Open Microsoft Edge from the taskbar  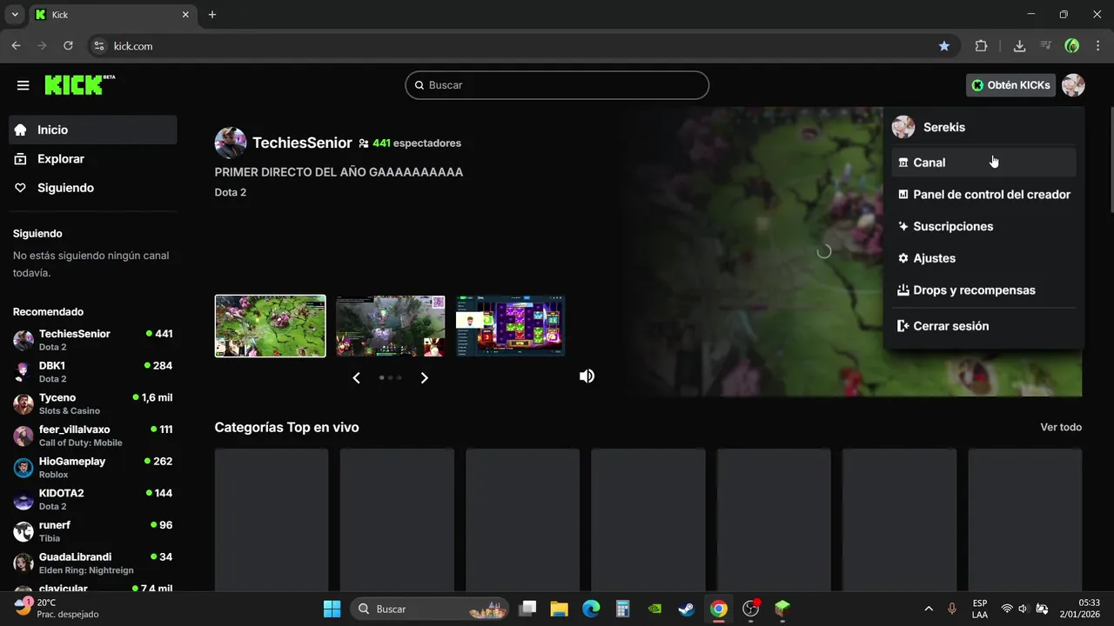click(591, 609)
